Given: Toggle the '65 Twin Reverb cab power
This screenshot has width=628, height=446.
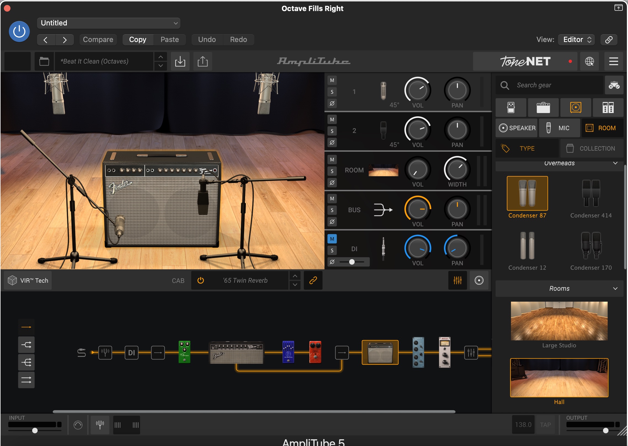Looking at the screenshot, I should coord(201,280).
